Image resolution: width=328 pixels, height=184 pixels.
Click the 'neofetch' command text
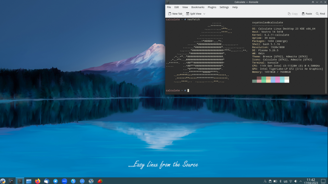click(x=194, y=19)
